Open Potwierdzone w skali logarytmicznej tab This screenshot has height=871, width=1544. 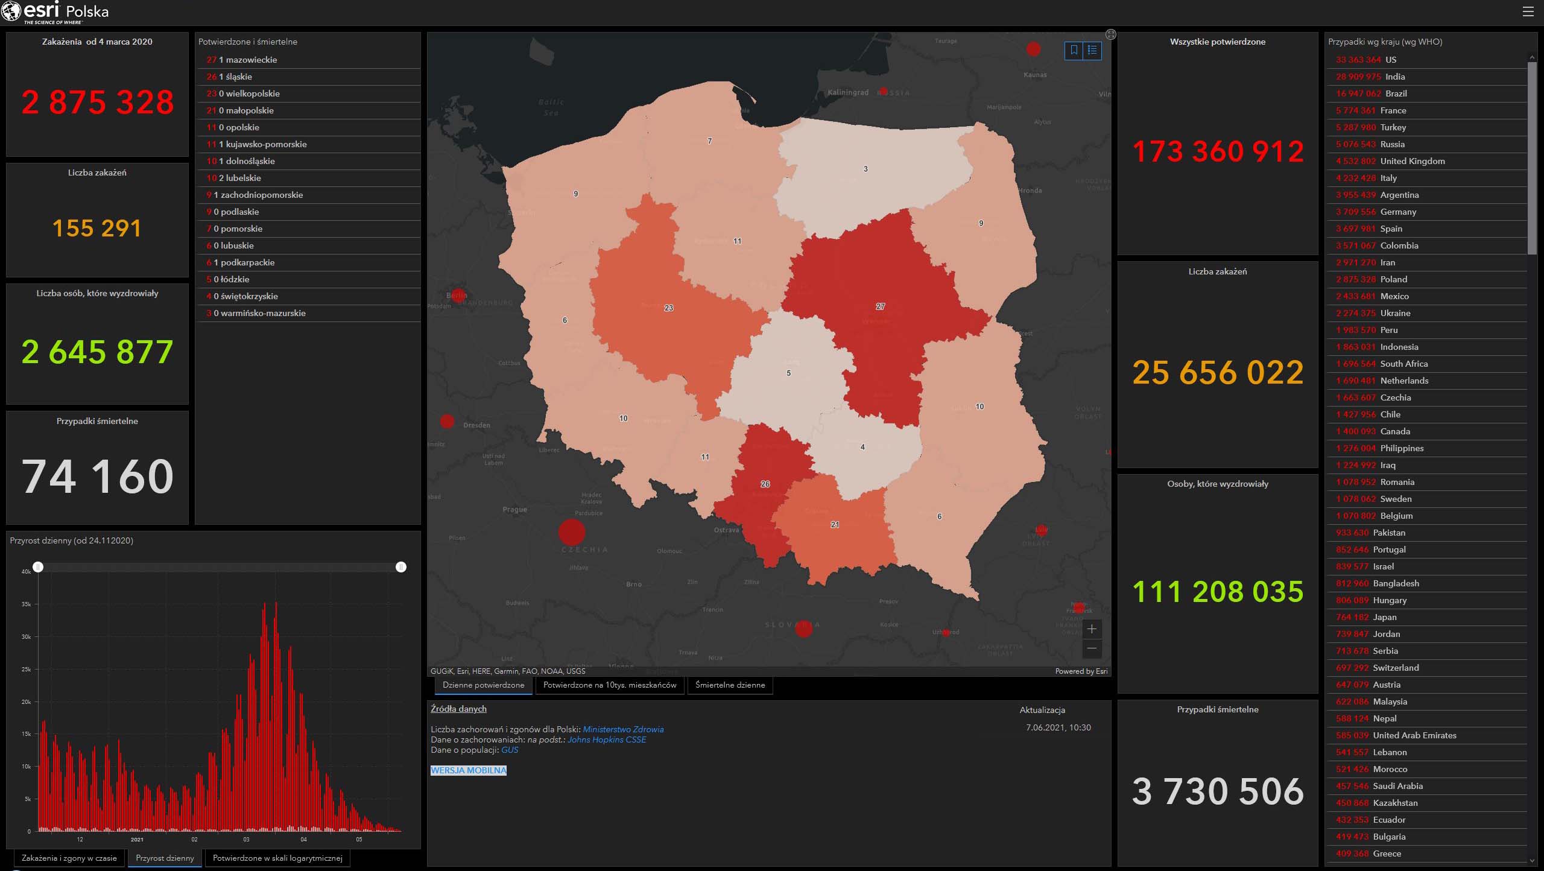point(277,858)
